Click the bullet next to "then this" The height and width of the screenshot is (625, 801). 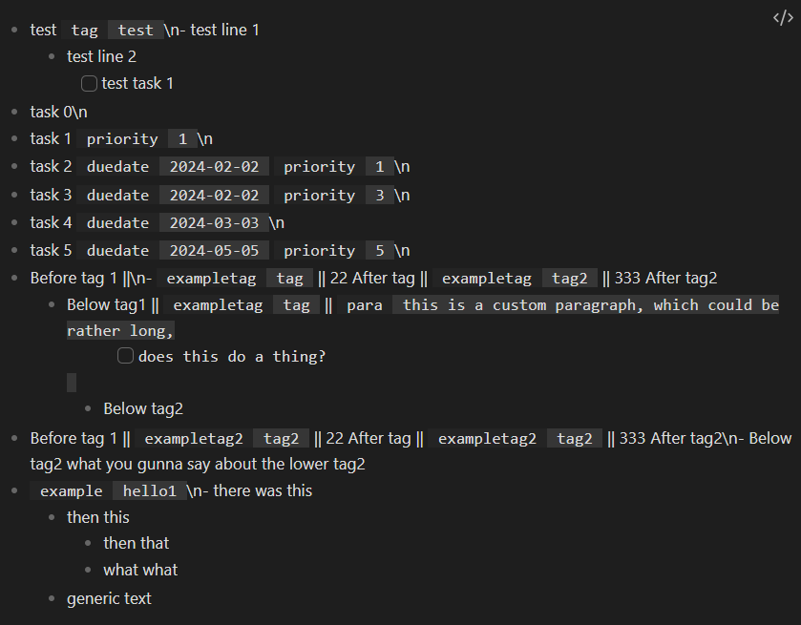coord(52,517)
